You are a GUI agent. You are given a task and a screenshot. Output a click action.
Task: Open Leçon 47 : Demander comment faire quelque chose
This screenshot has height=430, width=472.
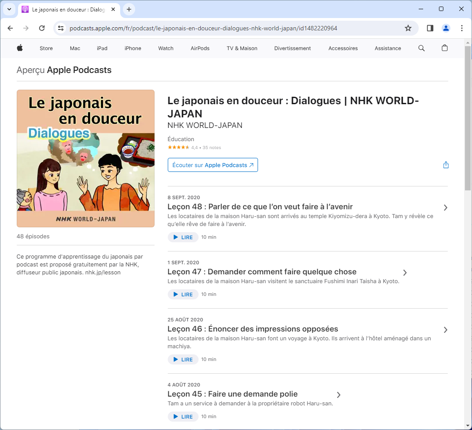click(262, 272)
